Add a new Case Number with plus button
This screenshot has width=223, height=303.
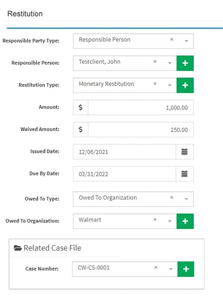(186, 269)
